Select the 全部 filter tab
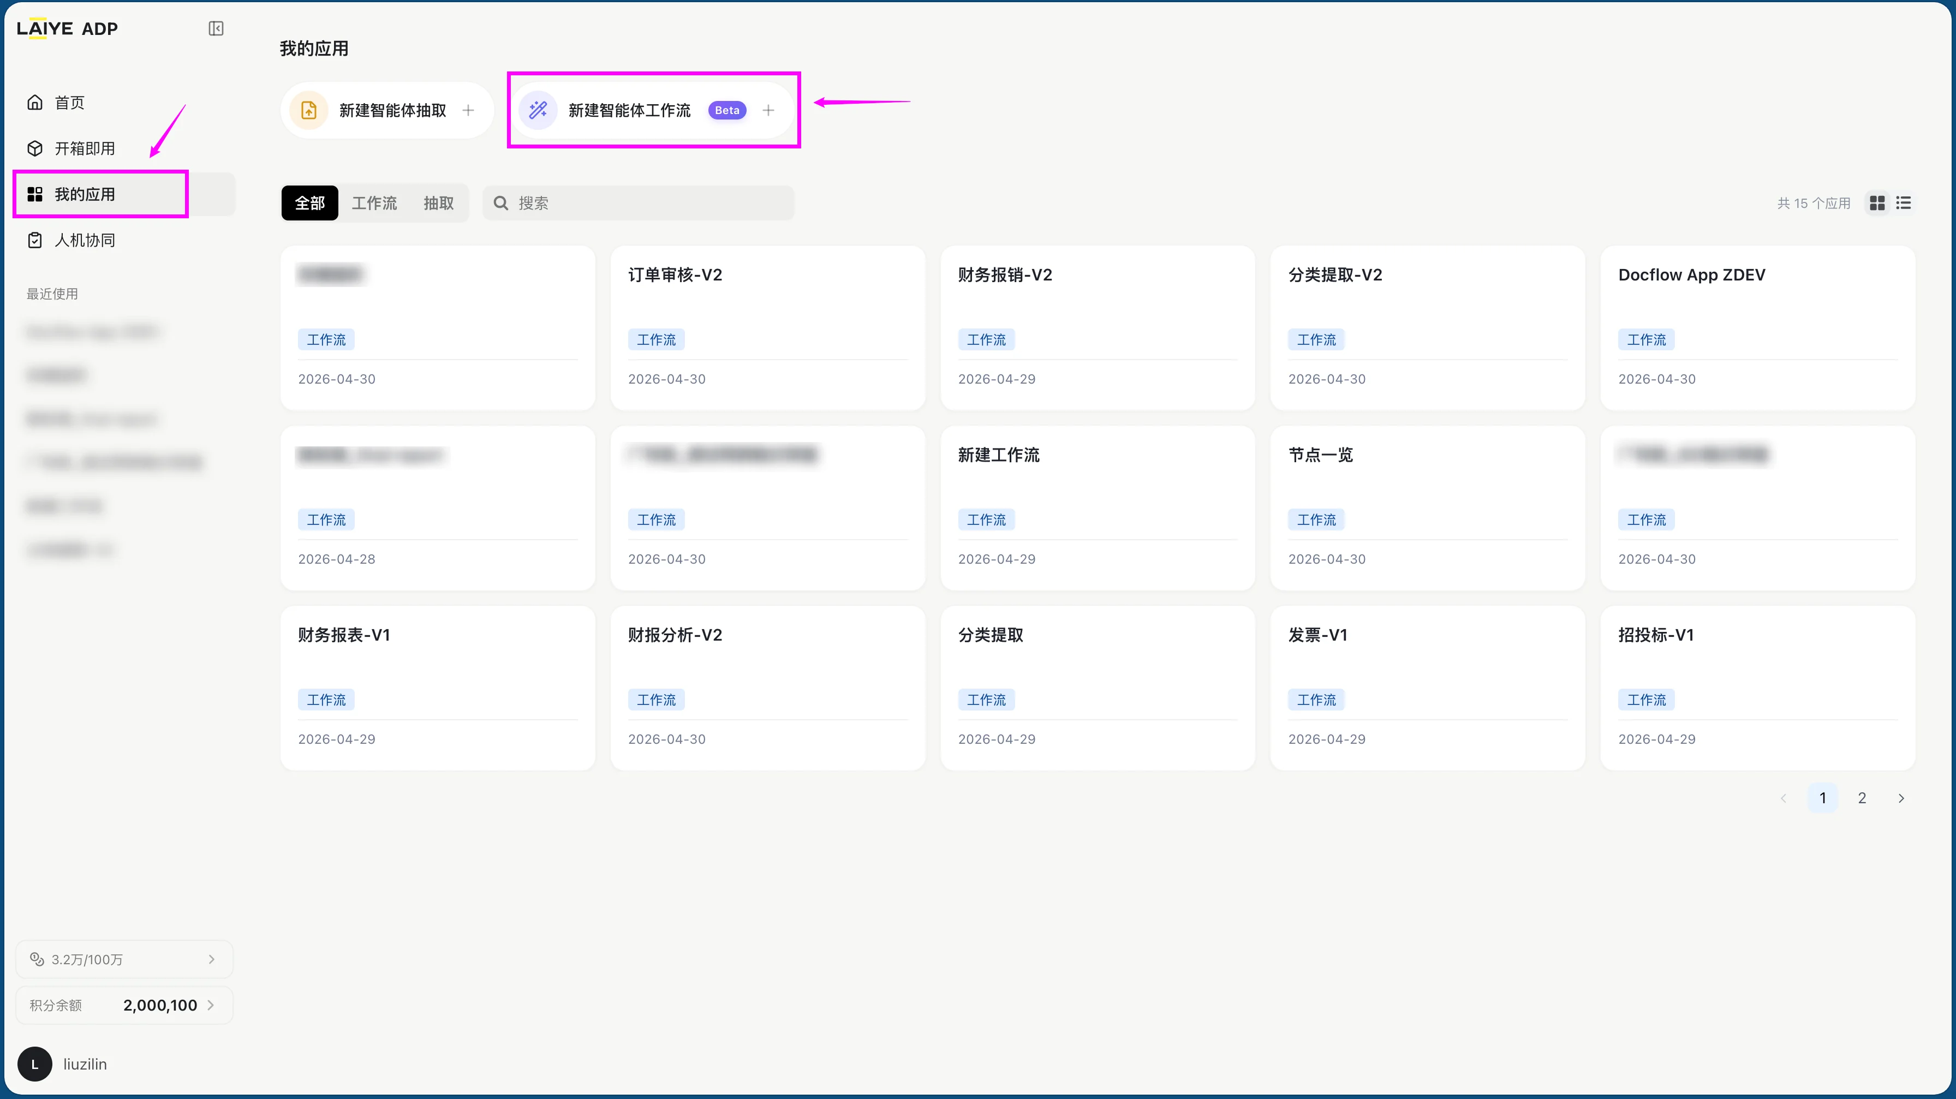 click(x=310, y=204)
